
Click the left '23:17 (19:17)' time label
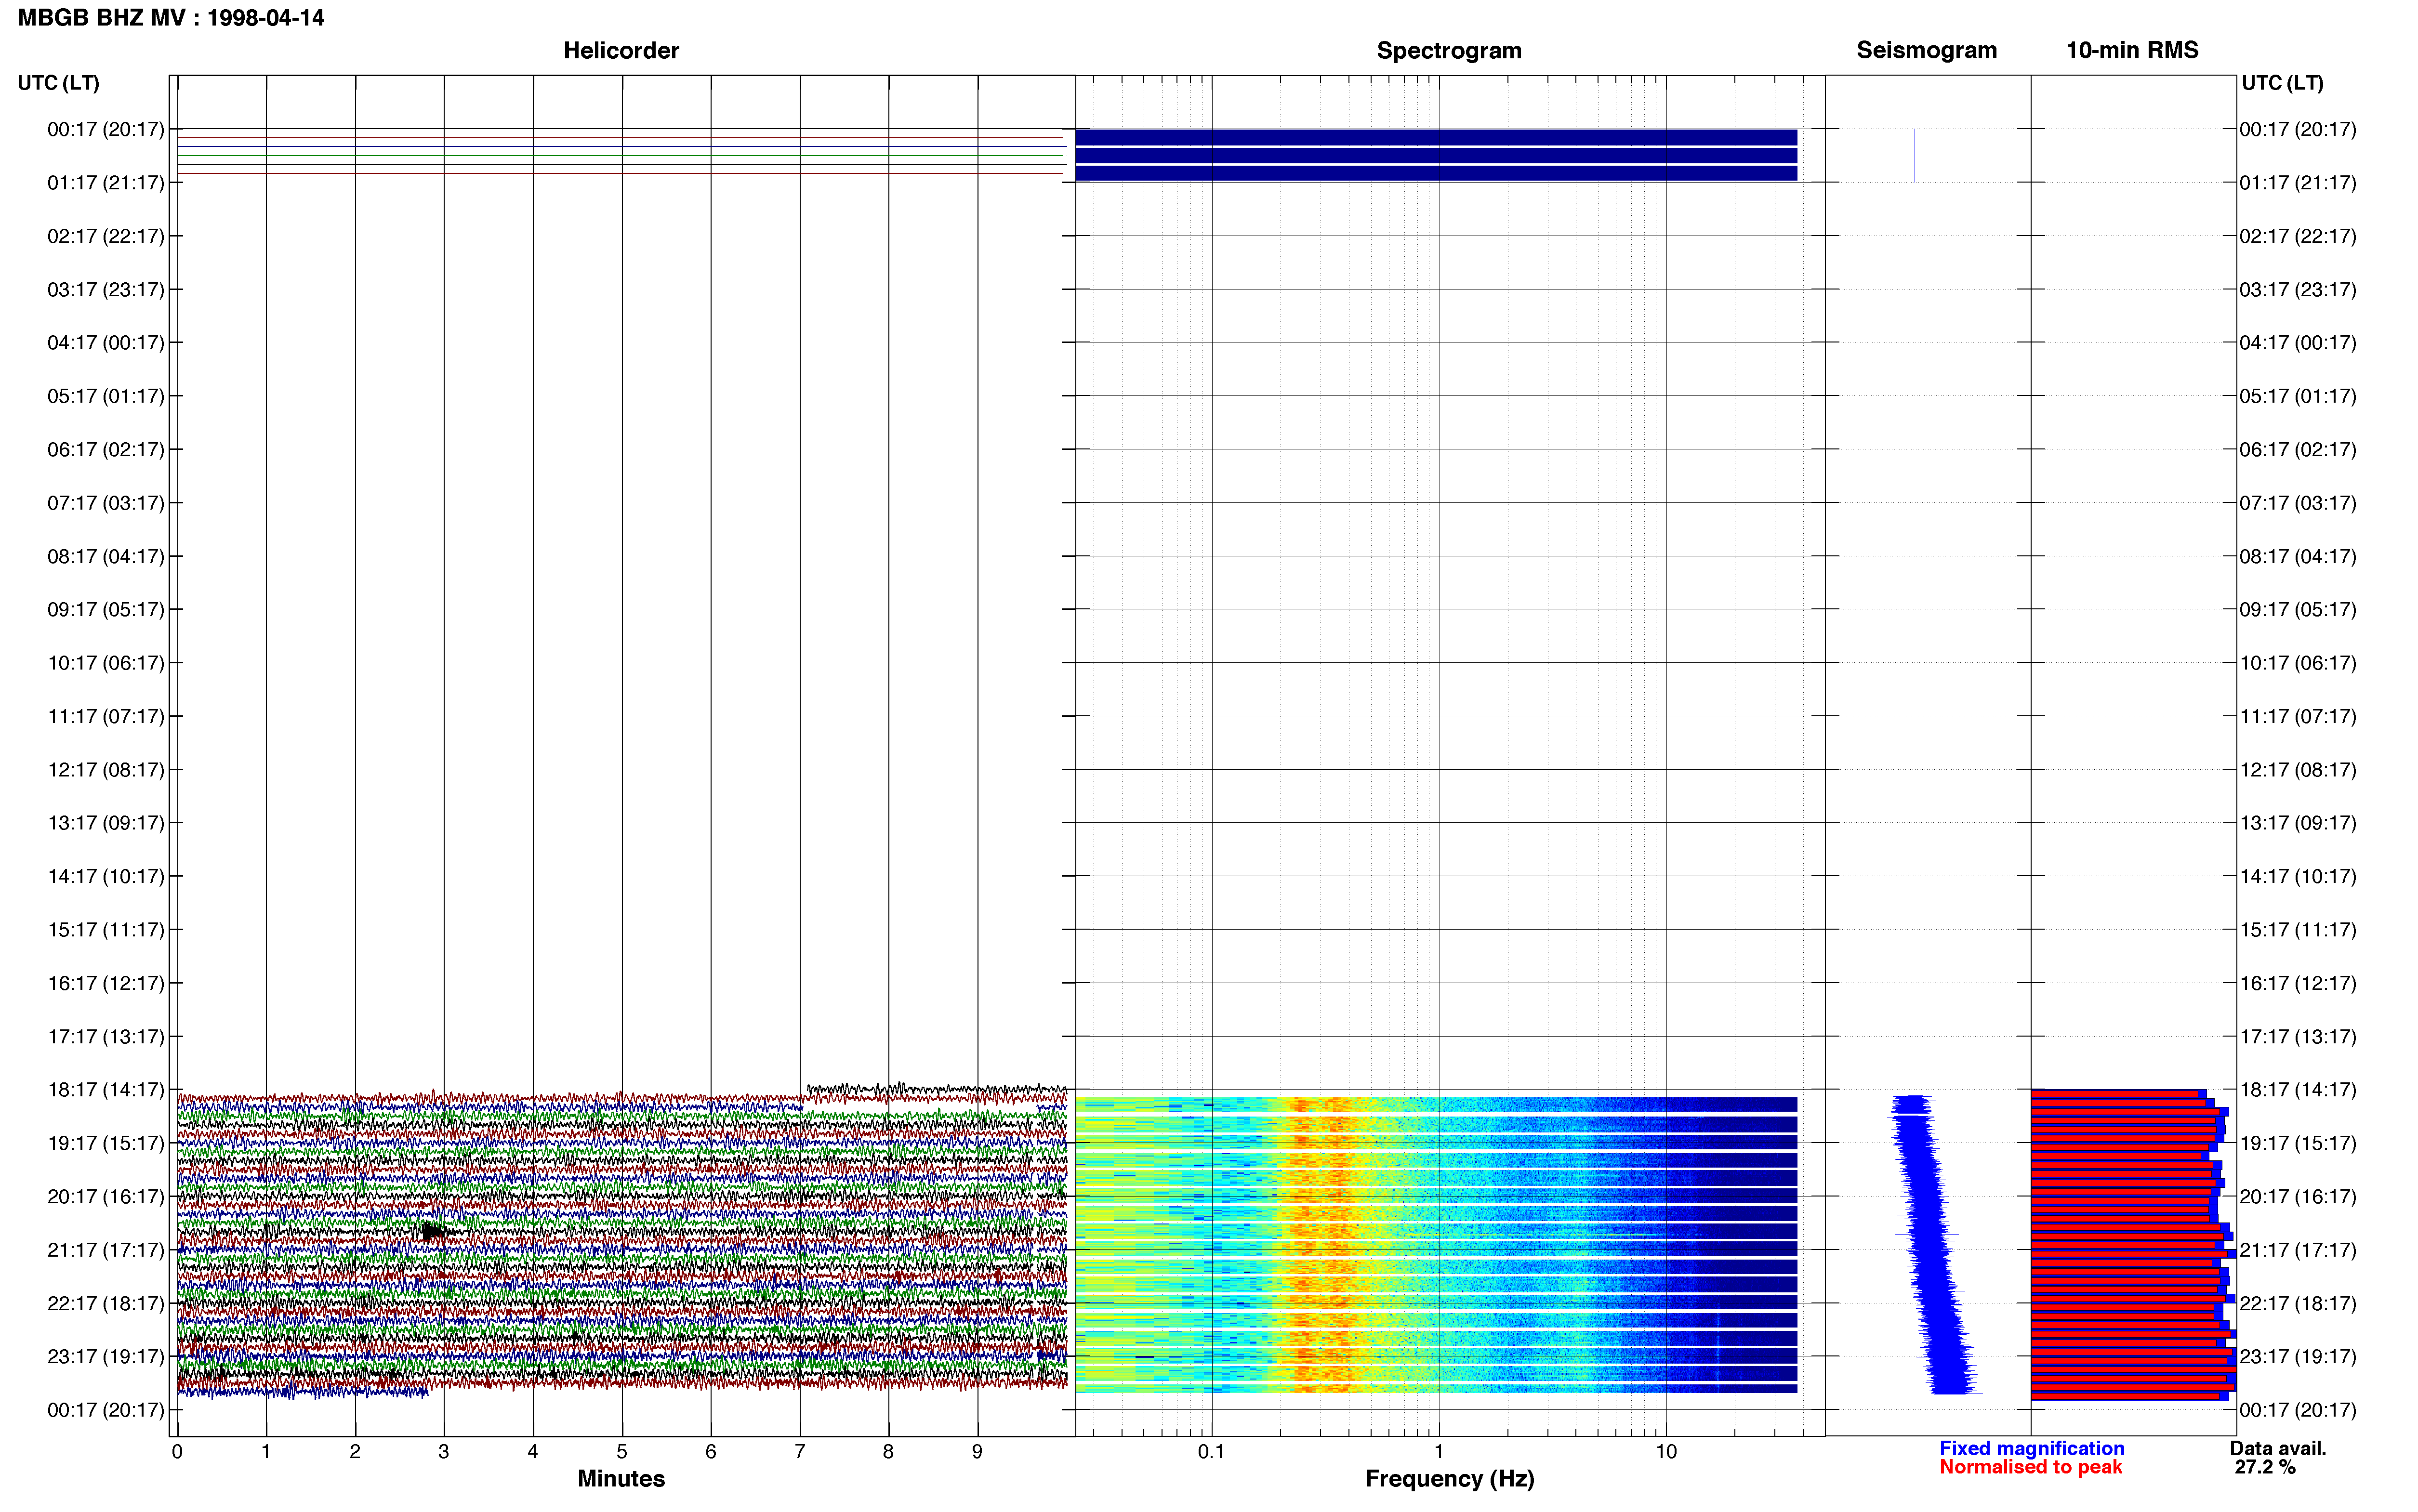tap(106, 1357)
